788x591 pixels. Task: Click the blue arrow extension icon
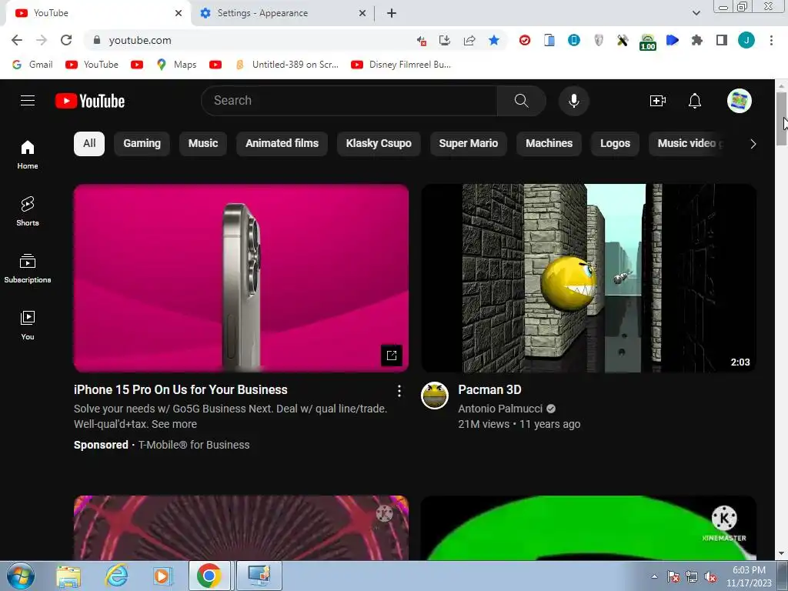(x=673, y=40)
